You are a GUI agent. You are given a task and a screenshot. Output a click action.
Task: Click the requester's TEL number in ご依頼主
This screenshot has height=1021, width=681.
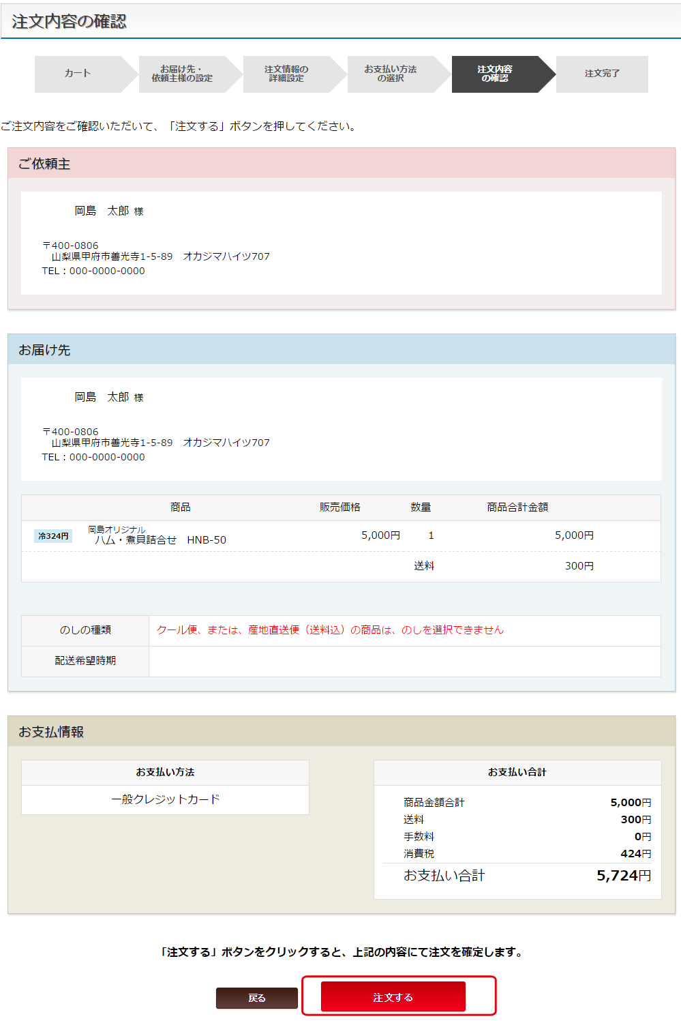point(93,271)
